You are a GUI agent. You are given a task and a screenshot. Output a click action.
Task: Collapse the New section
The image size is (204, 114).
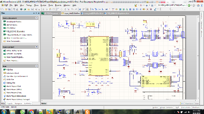37,66
